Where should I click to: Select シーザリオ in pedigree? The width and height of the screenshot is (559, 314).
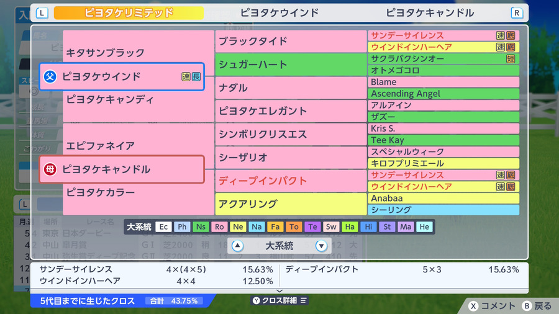pyautogui.click(x=291, y=158)
